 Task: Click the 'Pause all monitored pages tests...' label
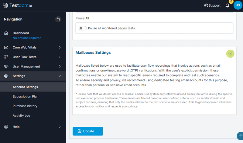coord(113,28)
